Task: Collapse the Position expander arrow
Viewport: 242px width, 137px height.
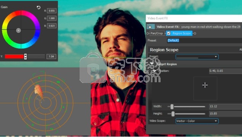Action: click(154, 71)
